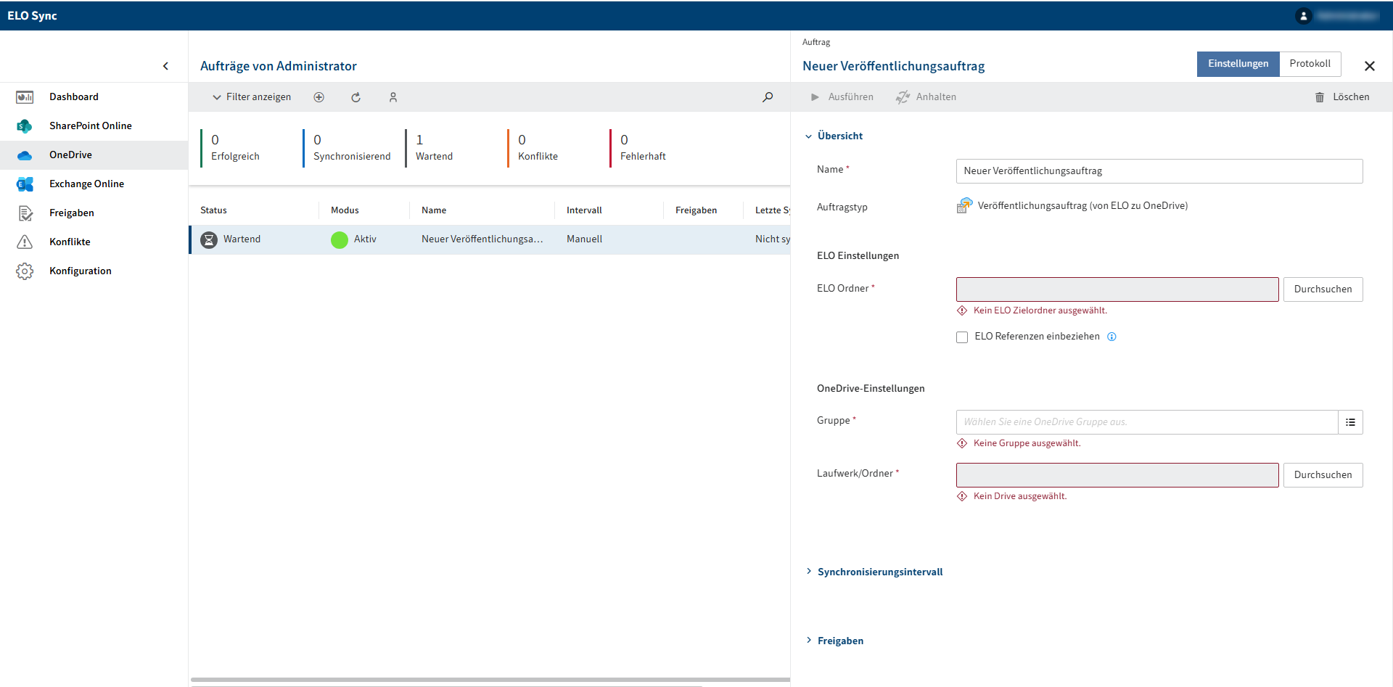This screenshot has width=1393, height=687.
Task: Delete the job with Löschen
Action: pos(1341,97)
